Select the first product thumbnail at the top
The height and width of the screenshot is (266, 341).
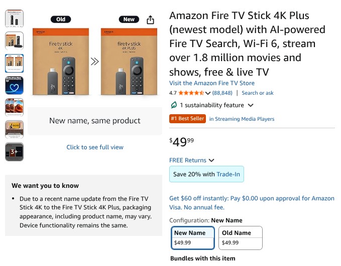14,19
